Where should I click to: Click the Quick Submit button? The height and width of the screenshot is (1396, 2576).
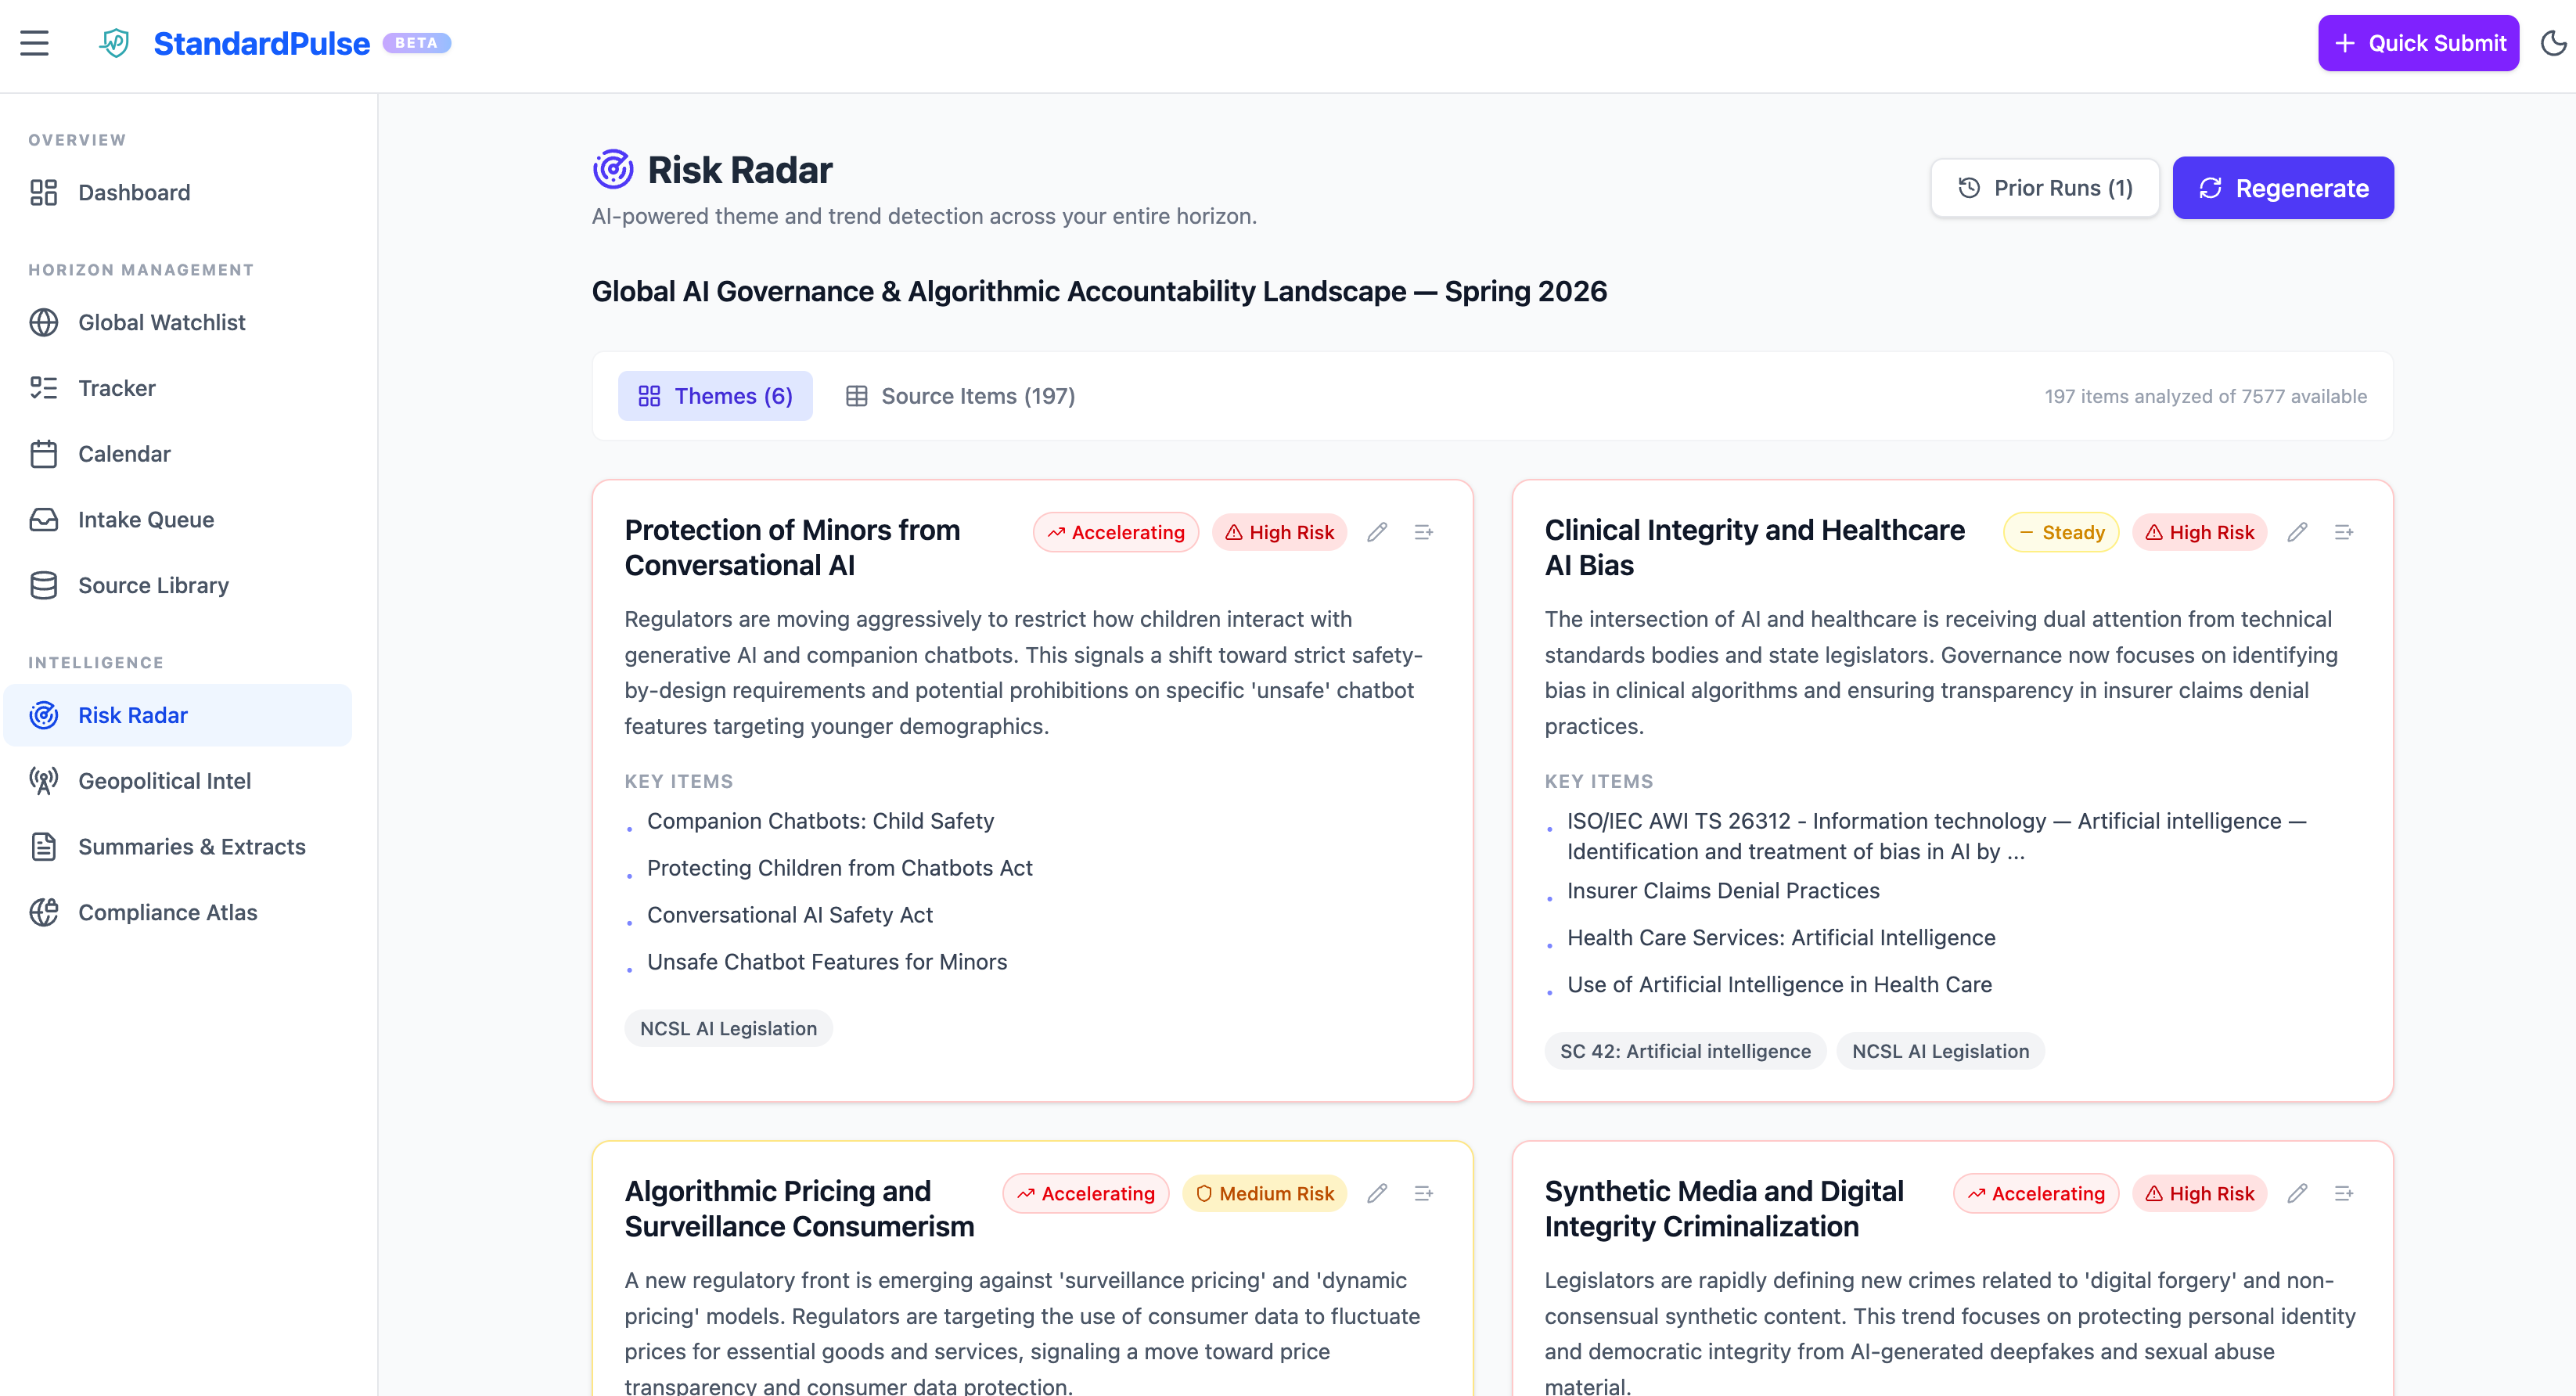[2418, 43]
